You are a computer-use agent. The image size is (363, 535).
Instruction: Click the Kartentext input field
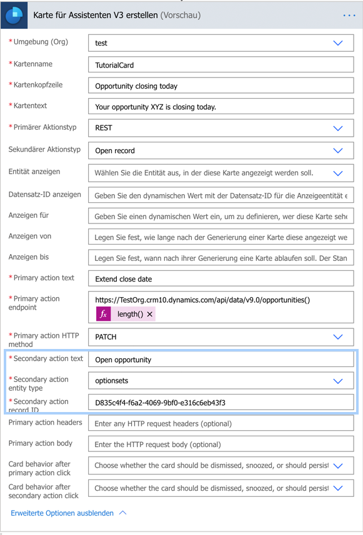[x=221, y=107]
